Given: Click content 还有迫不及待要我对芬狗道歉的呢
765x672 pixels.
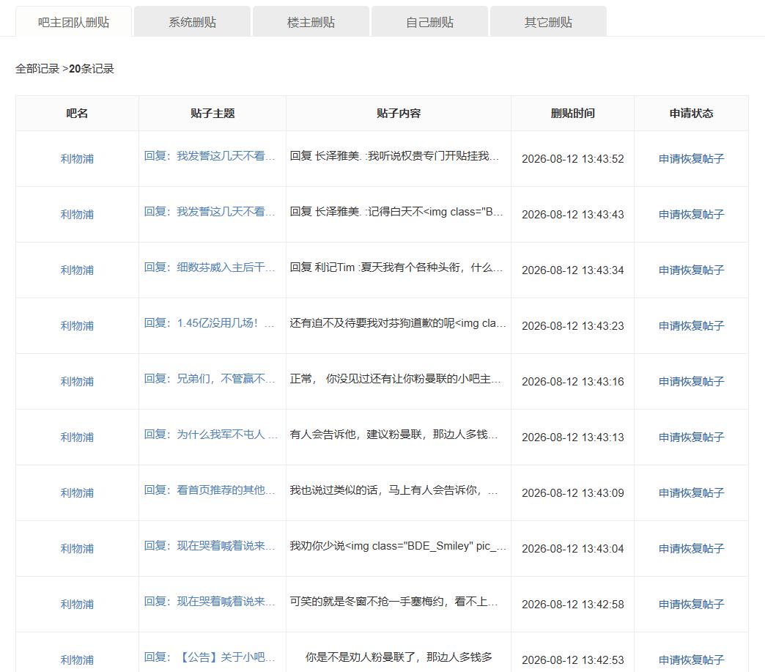Looking at the screenshot, I should click(398, 322).
